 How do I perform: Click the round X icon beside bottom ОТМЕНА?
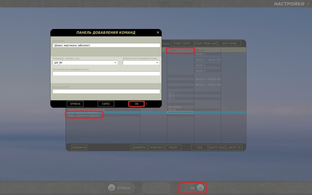(x=111, y=188)
